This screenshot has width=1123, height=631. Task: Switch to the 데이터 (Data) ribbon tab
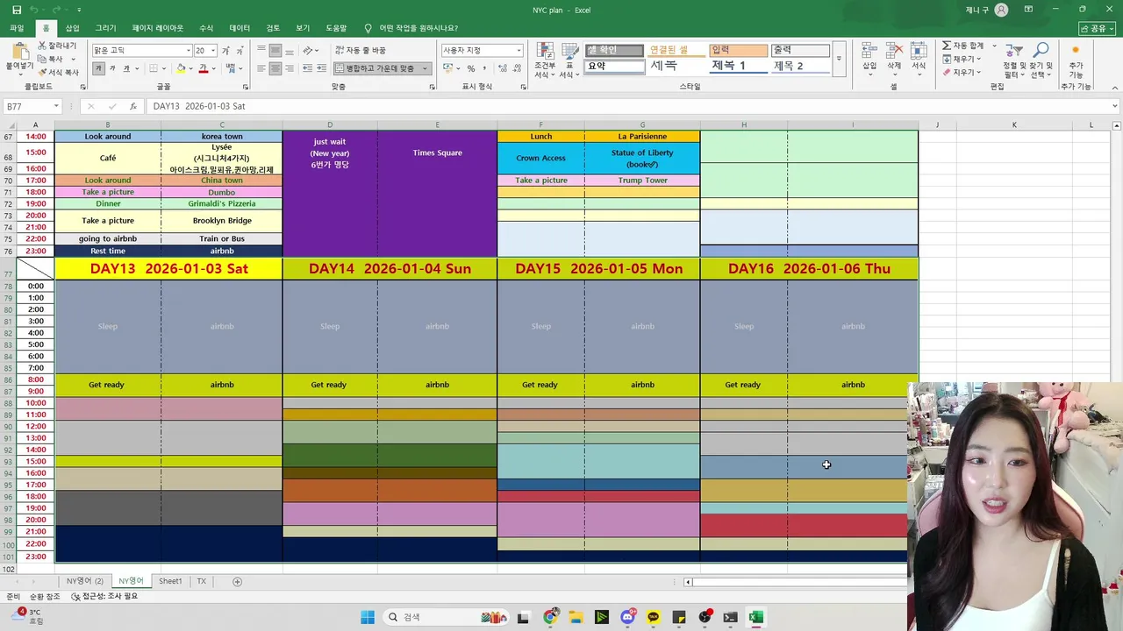(x=240, y=28)
